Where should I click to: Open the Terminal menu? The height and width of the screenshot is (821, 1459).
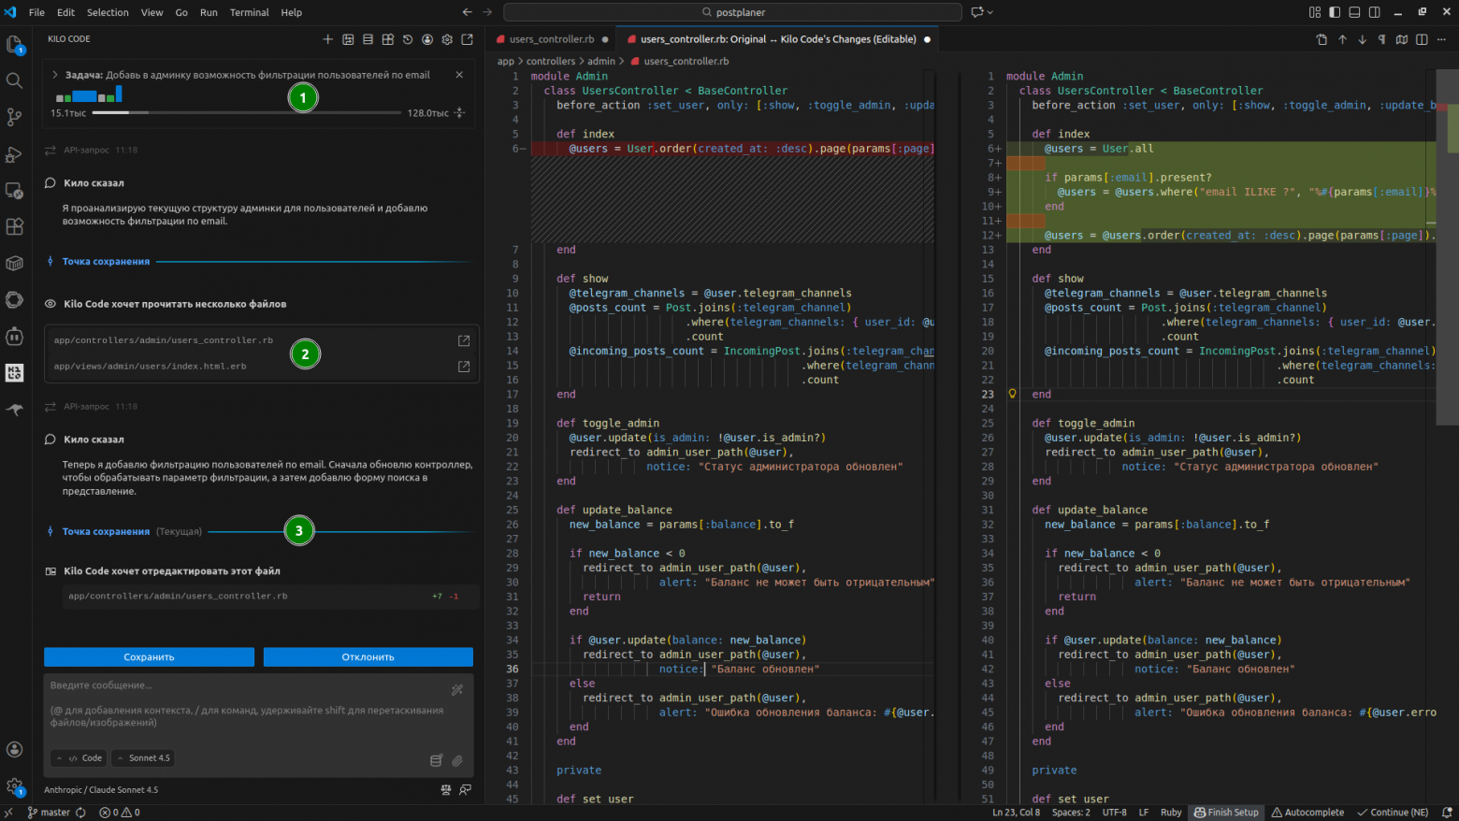point(249,12)
